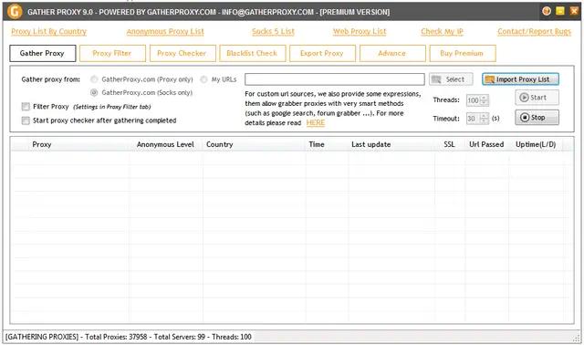Screen dimensions: 584x345
Task: Switch to the Export Proxy tab
Action: tap(322, 53)
